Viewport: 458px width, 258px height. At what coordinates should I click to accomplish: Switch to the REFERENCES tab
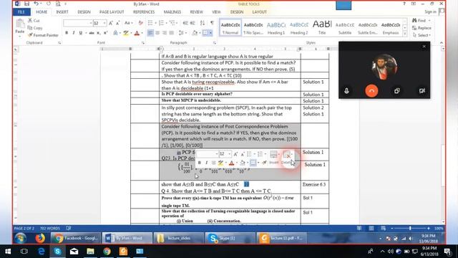[x=144, y=12]
